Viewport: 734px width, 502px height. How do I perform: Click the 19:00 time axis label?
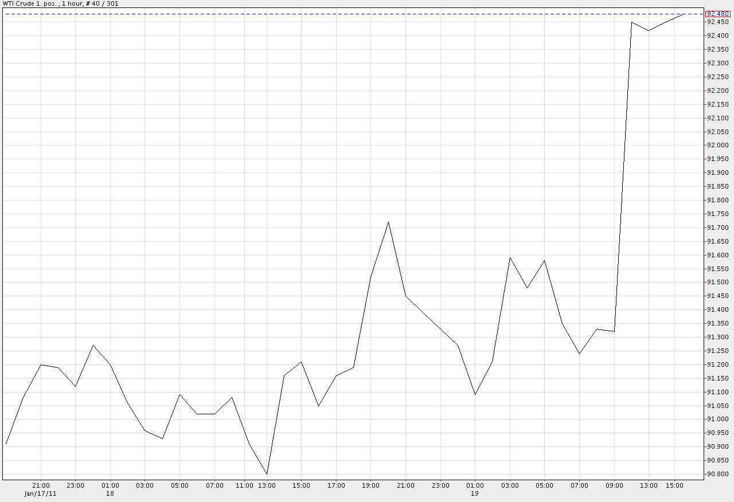tap(370, 485)
